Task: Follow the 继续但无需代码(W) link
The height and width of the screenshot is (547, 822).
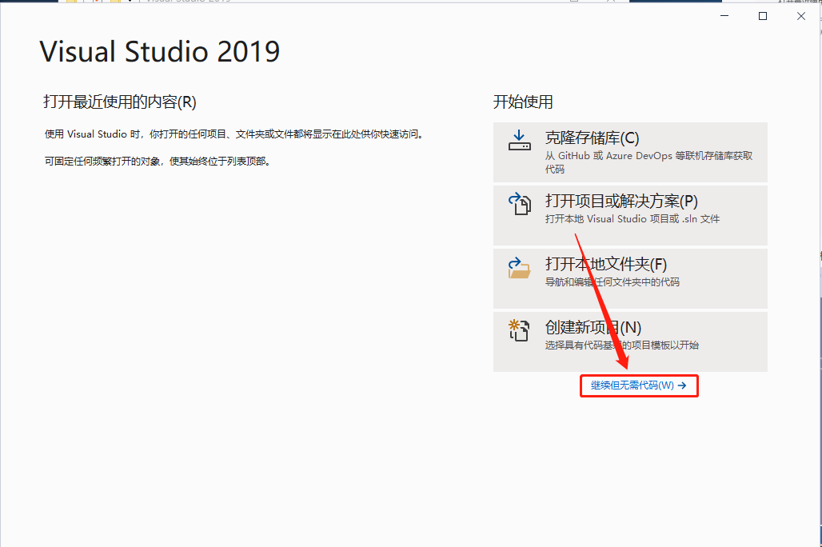Action: click(639, 385)
